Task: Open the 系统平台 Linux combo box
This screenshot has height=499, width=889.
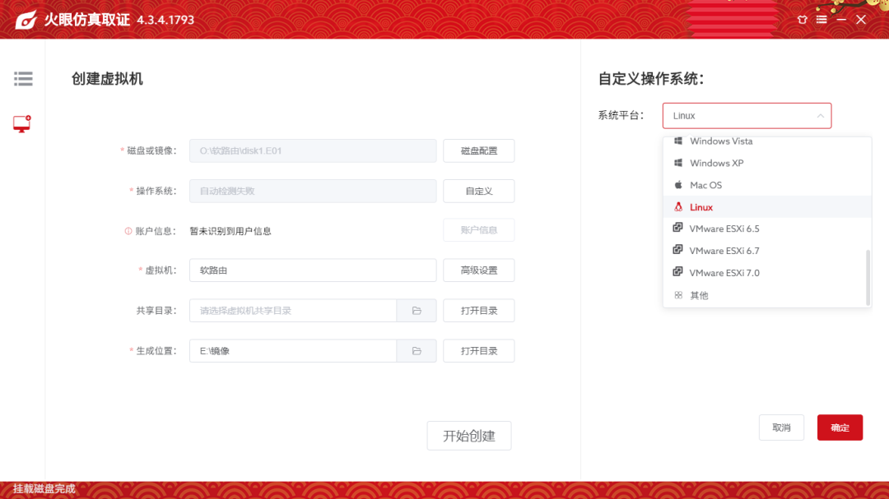Action: tap(747, 116)
